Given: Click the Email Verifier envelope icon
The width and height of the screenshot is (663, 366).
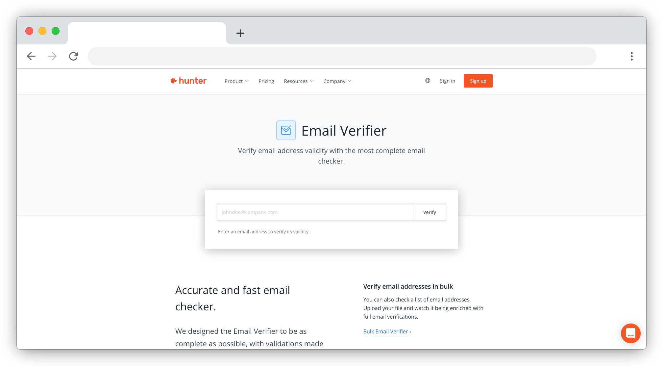Looking at the screenshot, I should pyautogui.click(x=285, y=130).
